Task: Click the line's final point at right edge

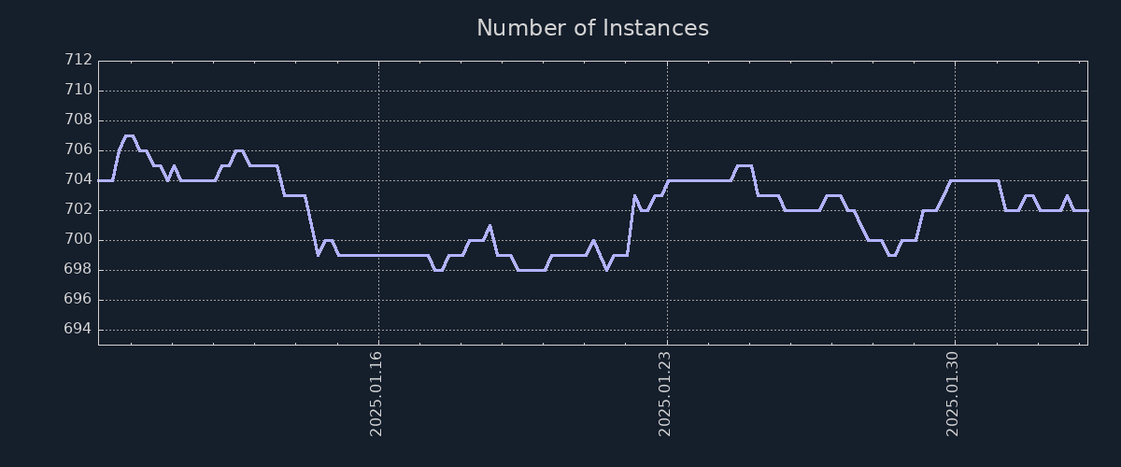Action: [1086, 210]
